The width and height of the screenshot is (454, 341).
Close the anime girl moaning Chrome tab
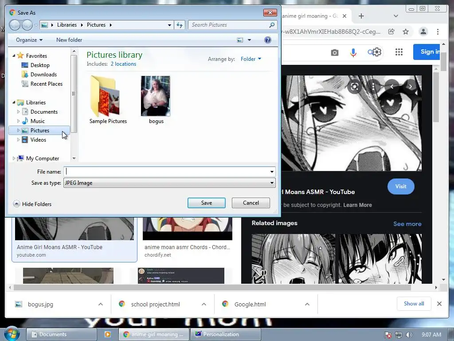click(x=344, y=16)
